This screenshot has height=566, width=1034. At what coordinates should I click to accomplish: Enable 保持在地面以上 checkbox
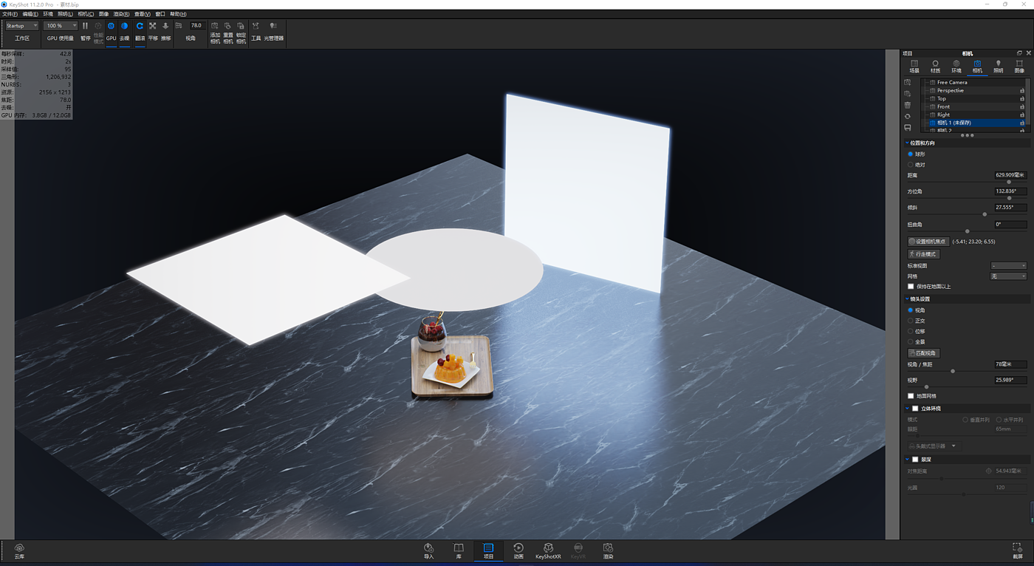[x=911, y=287]
